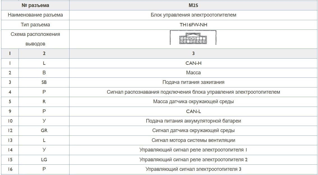Image resolution: width=318 pixels, height=175 pixels.
Task: Click 'Подача питания зажигания' row text
Action: click(x=193, y=82)
